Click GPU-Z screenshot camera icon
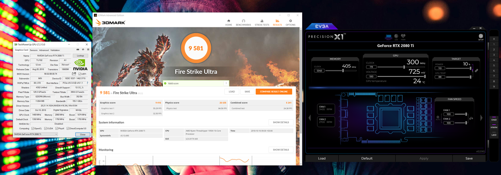501x175 pixels. (77, 50)
